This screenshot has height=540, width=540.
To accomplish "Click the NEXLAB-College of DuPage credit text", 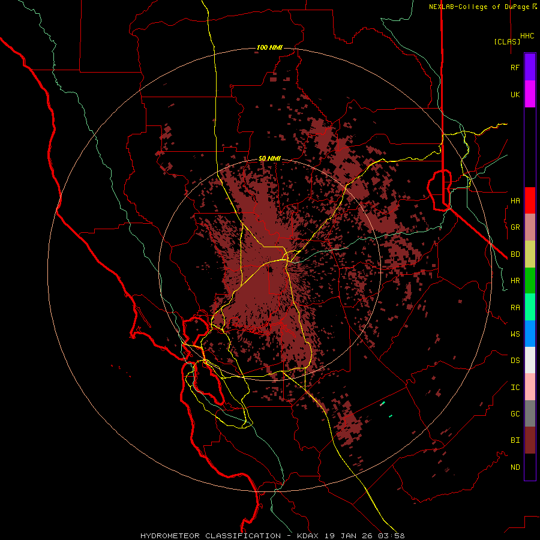I will pos(483,7).
